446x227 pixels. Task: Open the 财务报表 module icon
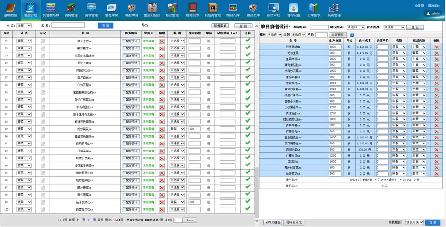click(x=192, y=9)
